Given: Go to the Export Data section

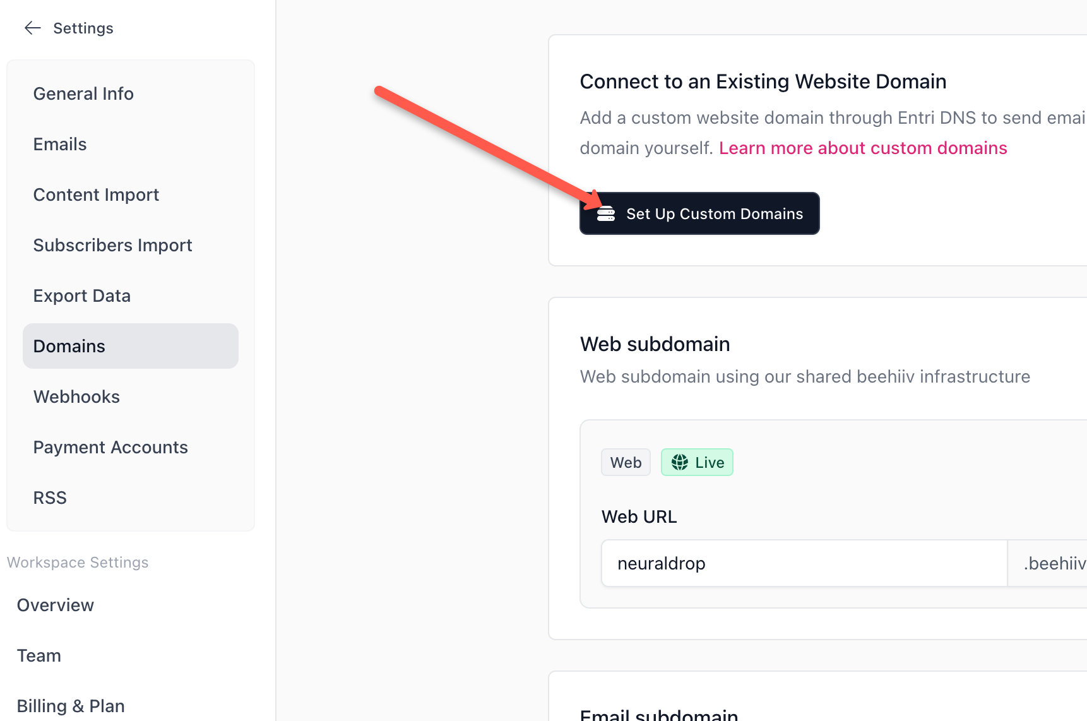Looking at the screenshot, I should click(x=82, y=295).
